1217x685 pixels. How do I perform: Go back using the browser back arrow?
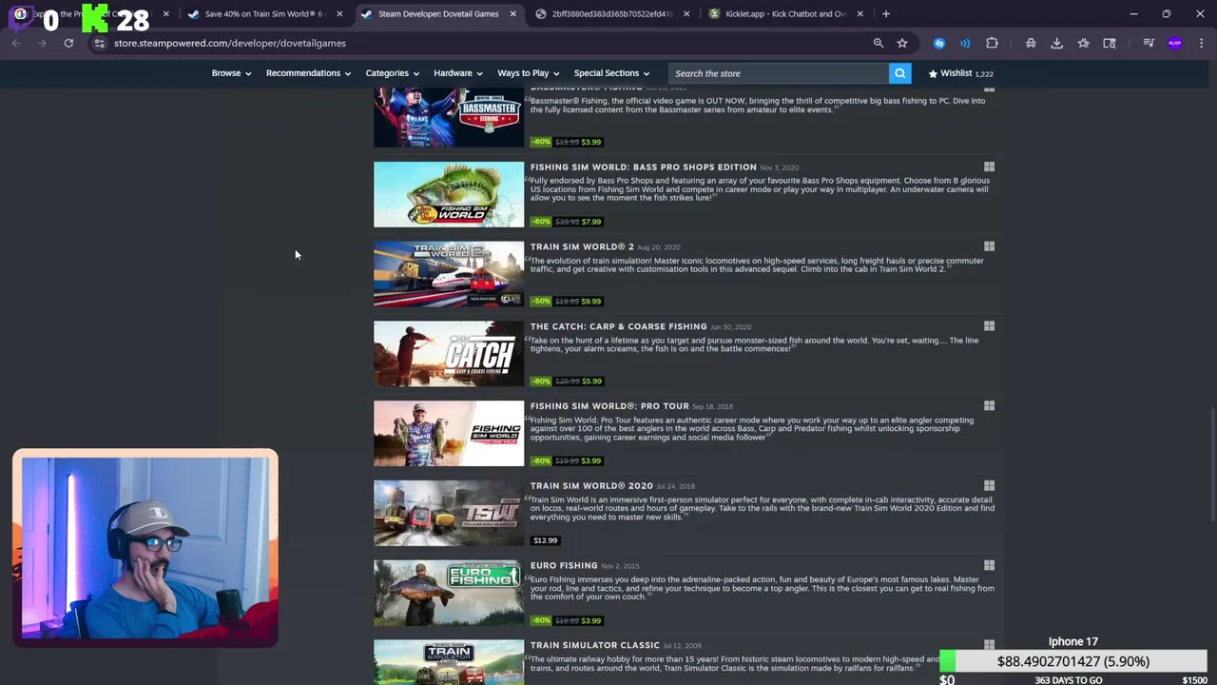pyautogui.click(x=16, y=43)
